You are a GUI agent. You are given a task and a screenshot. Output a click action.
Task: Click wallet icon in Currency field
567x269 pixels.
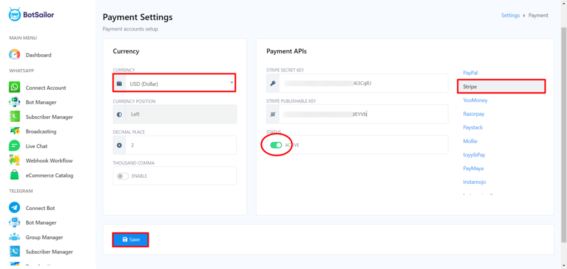[x=120, y=84]
